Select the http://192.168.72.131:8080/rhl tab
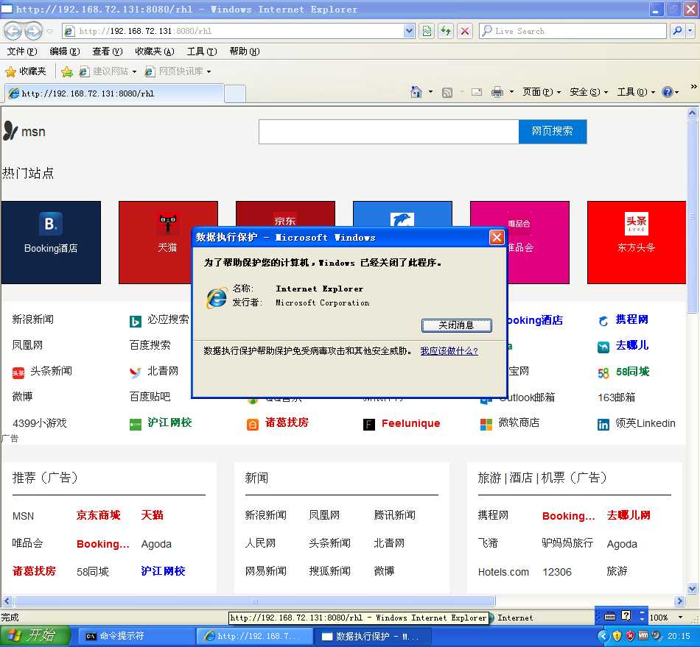Image resolution: width=700 pixels, height=647 pixels. pyautogui.click(x=113, y=93)
